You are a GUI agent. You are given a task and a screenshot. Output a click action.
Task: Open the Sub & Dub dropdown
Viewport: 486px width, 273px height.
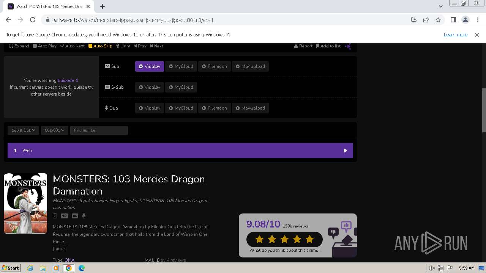click(x=23, y=130)
